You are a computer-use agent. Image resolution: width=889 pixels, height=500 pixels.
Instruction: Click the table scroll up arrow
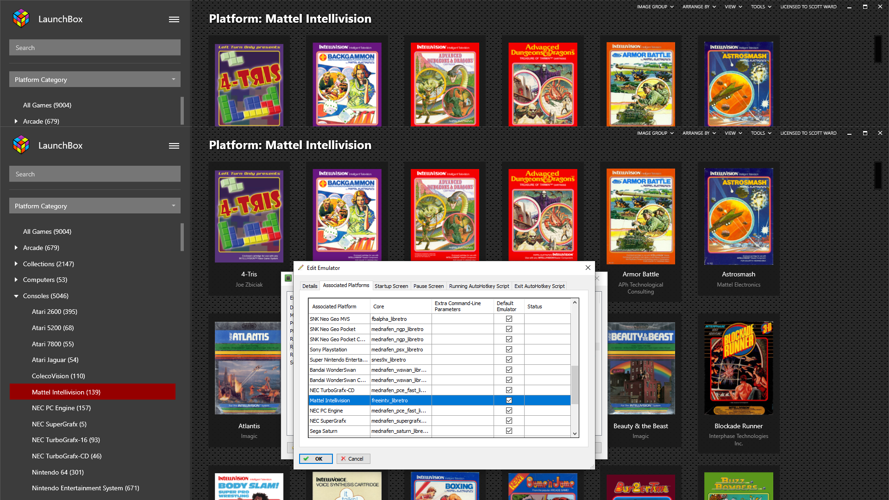575,302
